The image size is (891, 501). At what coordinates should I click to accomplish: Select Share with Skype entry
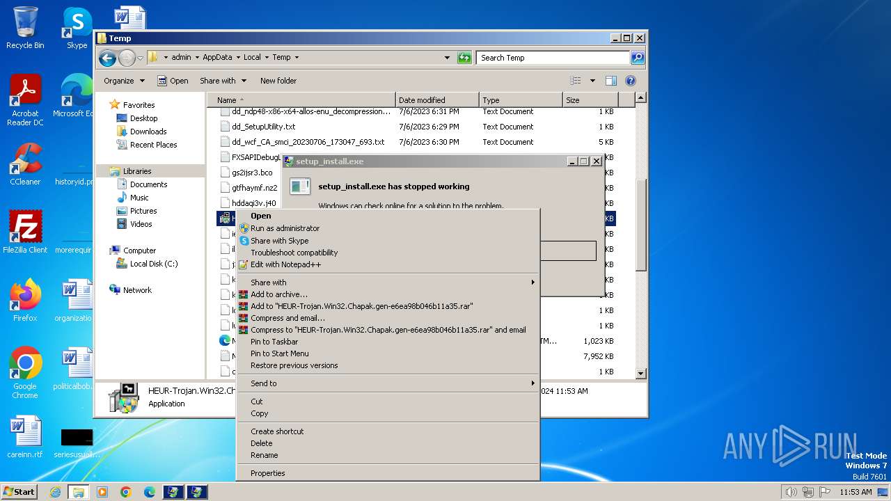tap(388, 241)
